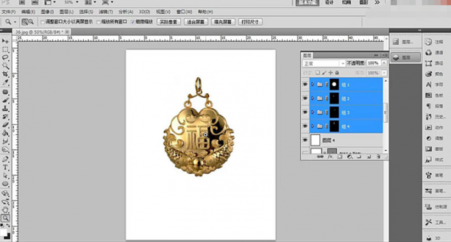Viewport: 451px width, 242px height.
Task: Pick the Rectangular Marquee tool
Action: click(5, 49)
